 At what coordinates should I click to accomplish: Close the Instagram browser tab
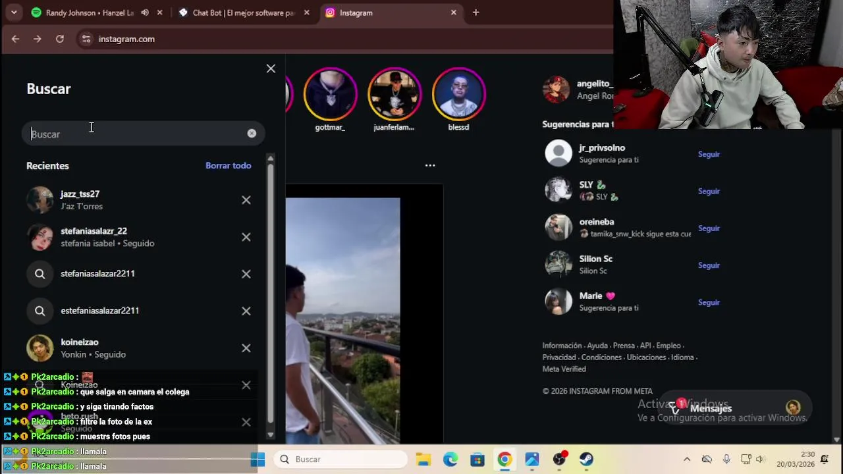pos(453,13)
